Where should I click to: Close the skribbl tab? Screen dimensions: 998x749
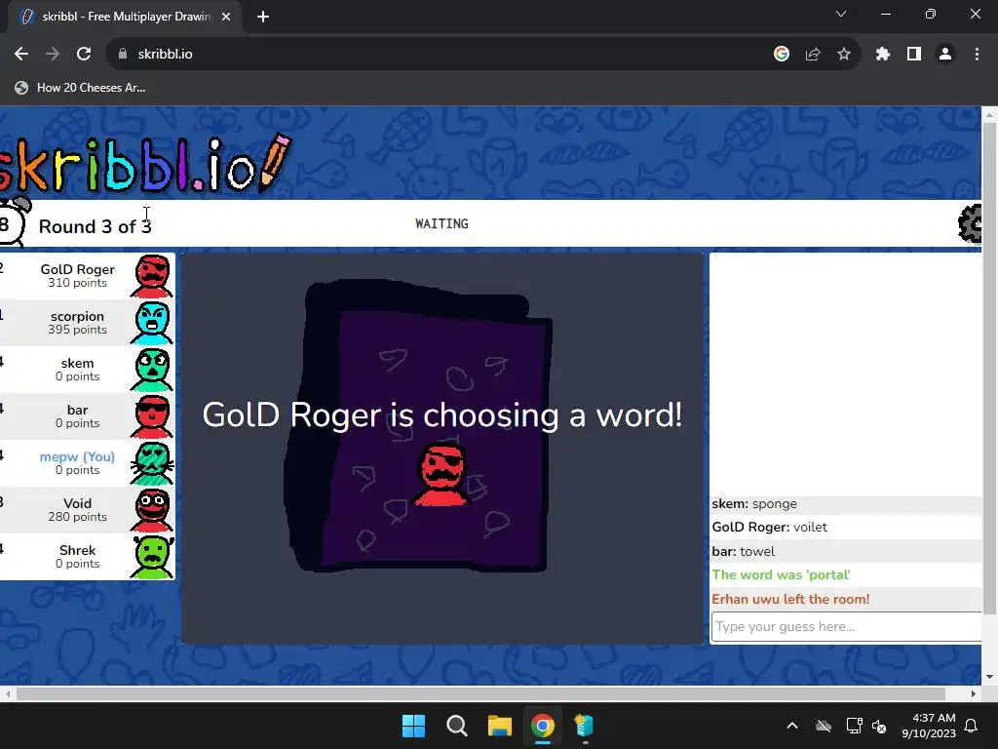226,17
